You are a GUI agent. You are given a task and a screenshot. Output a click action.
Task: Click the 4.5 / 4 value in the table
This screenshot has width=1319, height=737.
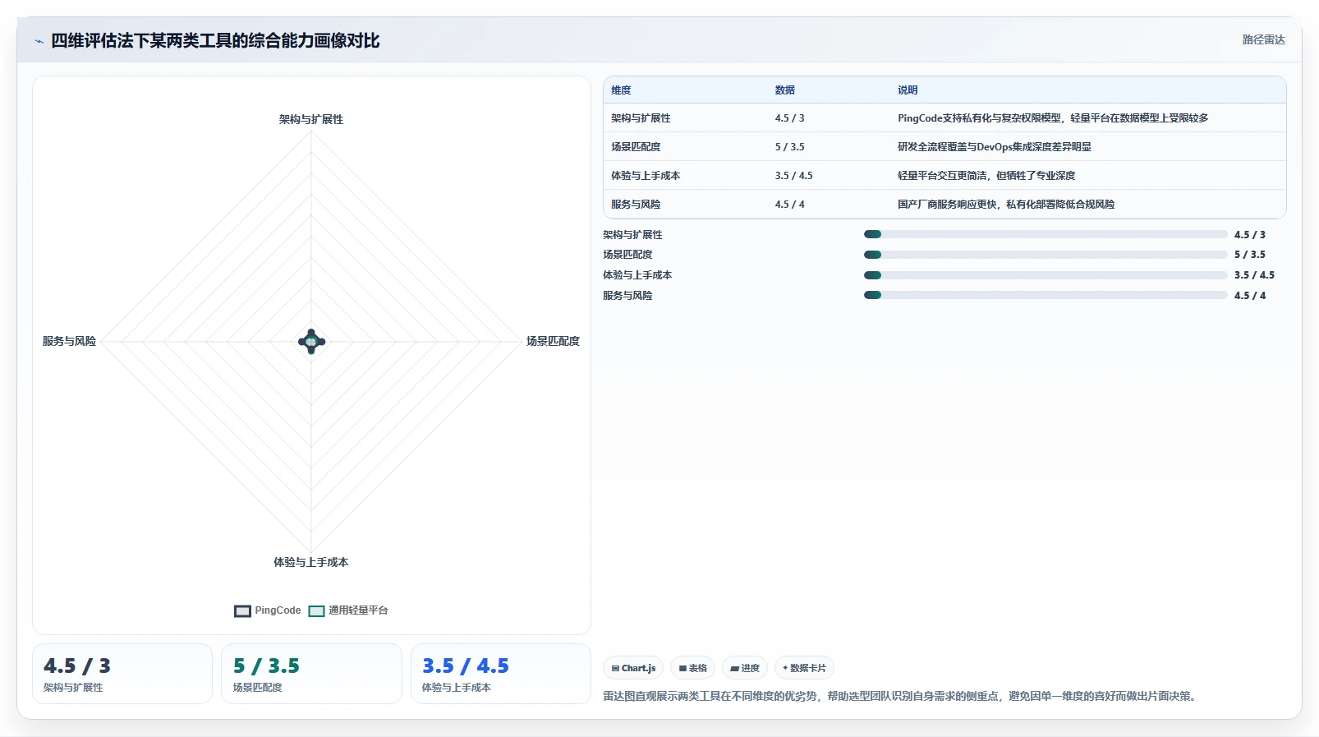[x=789, y=205]
